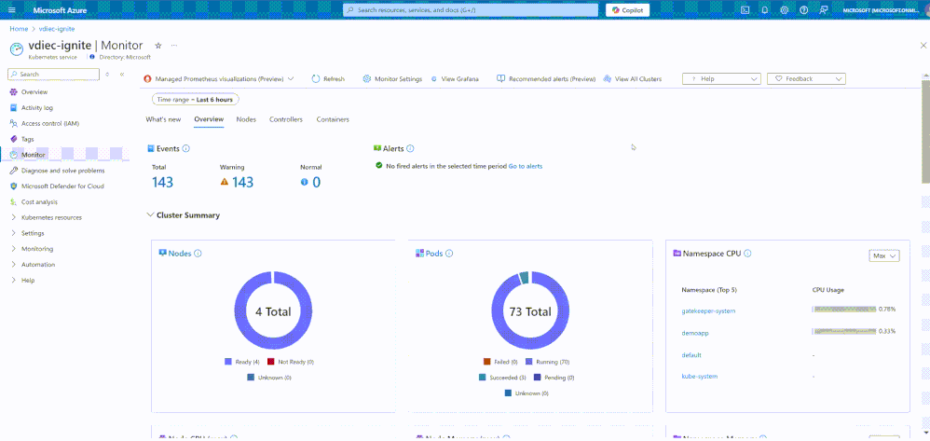
Task: Expand Monitoring section in sidebar
Action: 36,249
